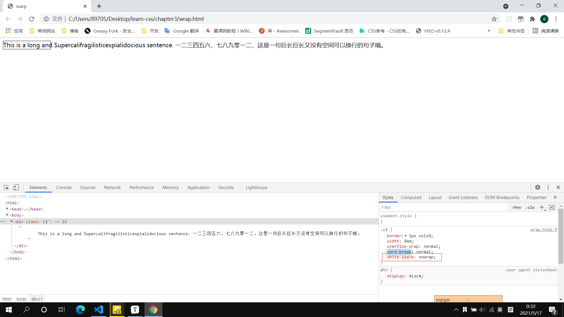
Task: Bookmark this page with star icon
Action: tap(494, 19)
